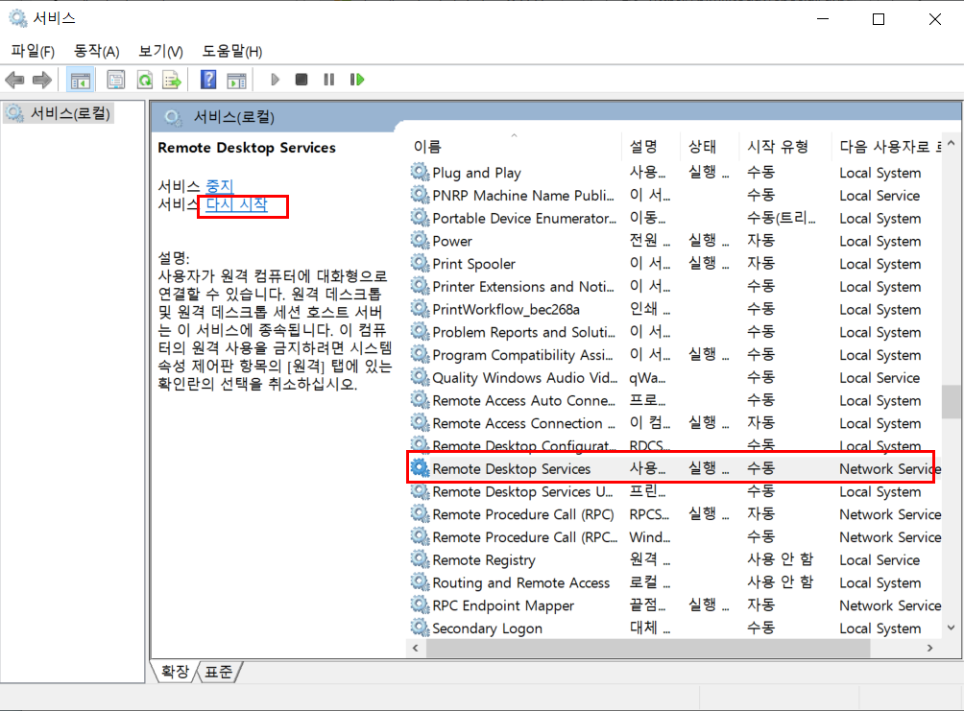Select the PNRP Machine Name Publi... row
Image resolution: width=964 pixels, height=711 pixels.
674,195
